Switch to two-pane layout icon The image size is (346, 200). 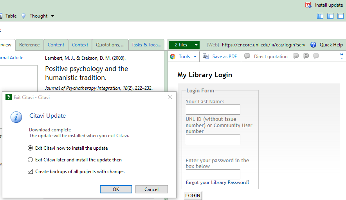(x=330, y=16)
